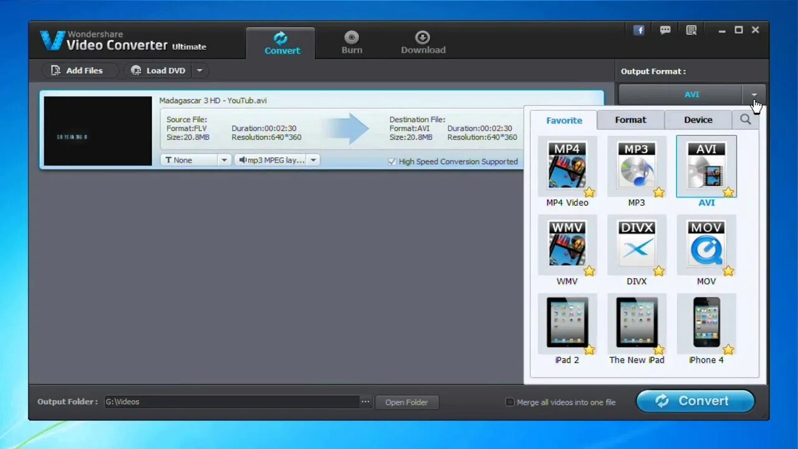Open the Facebook share icon

(x=639, y=30)
